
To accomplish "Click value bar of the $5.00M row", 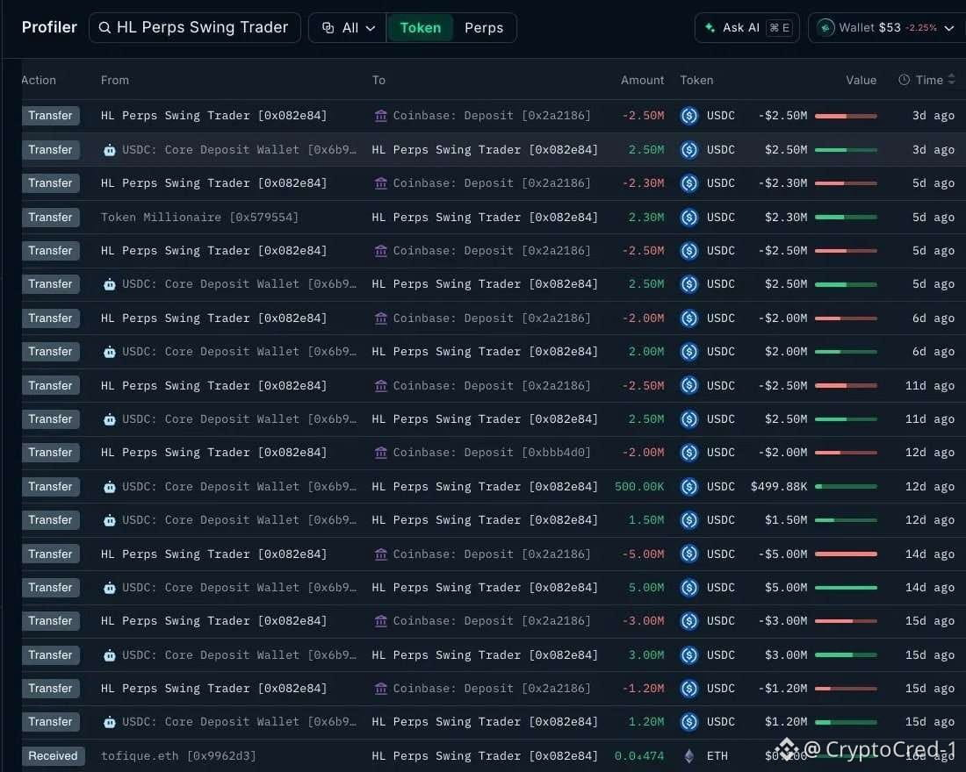I will click(x=846, y=587).
